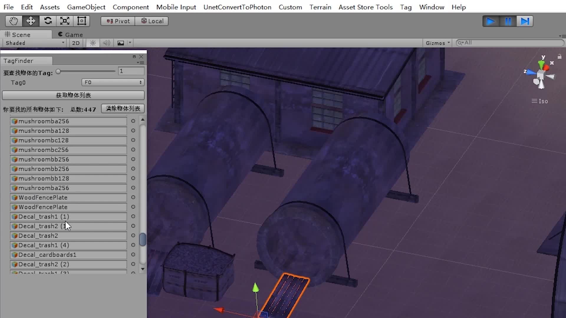566x318 pixels.
Task: Open the Shaded draw mode dropdown
Action: pos(35,43)
